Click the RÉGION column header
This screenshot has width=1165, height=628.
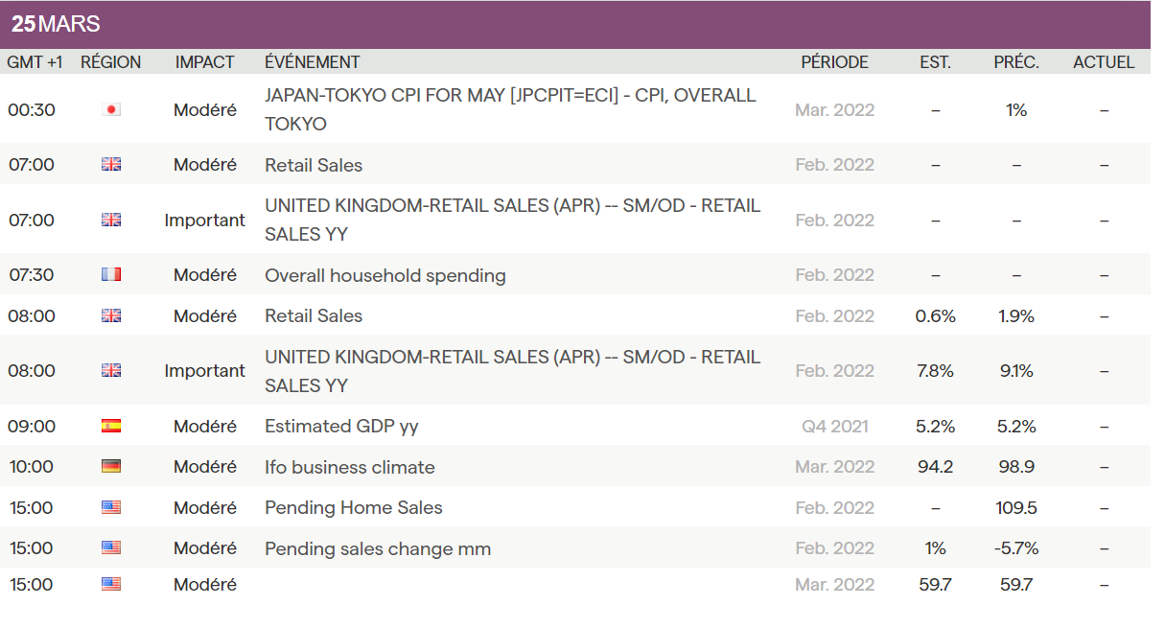(110, 62)
